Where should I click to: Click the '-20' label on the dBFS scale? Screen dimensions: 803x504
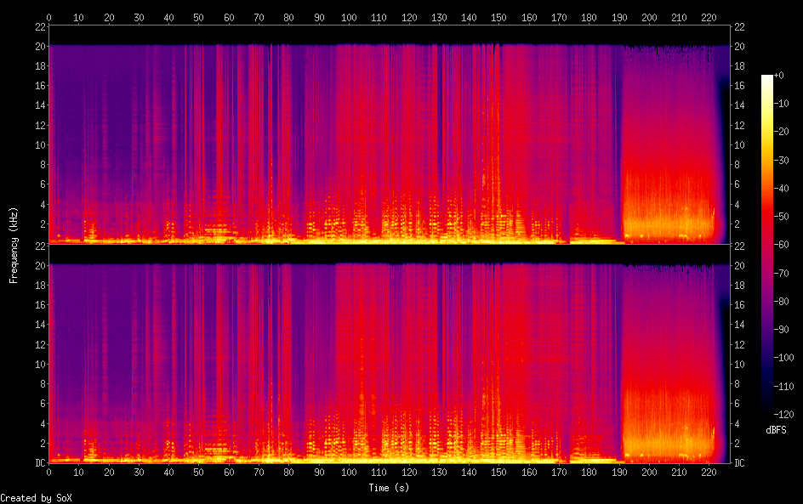782,132
